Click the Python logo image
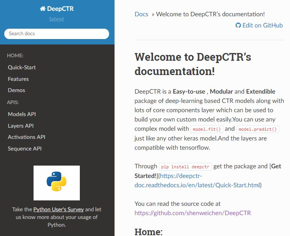The height and width of the screenshot is (236, 290). pos(57,183)
